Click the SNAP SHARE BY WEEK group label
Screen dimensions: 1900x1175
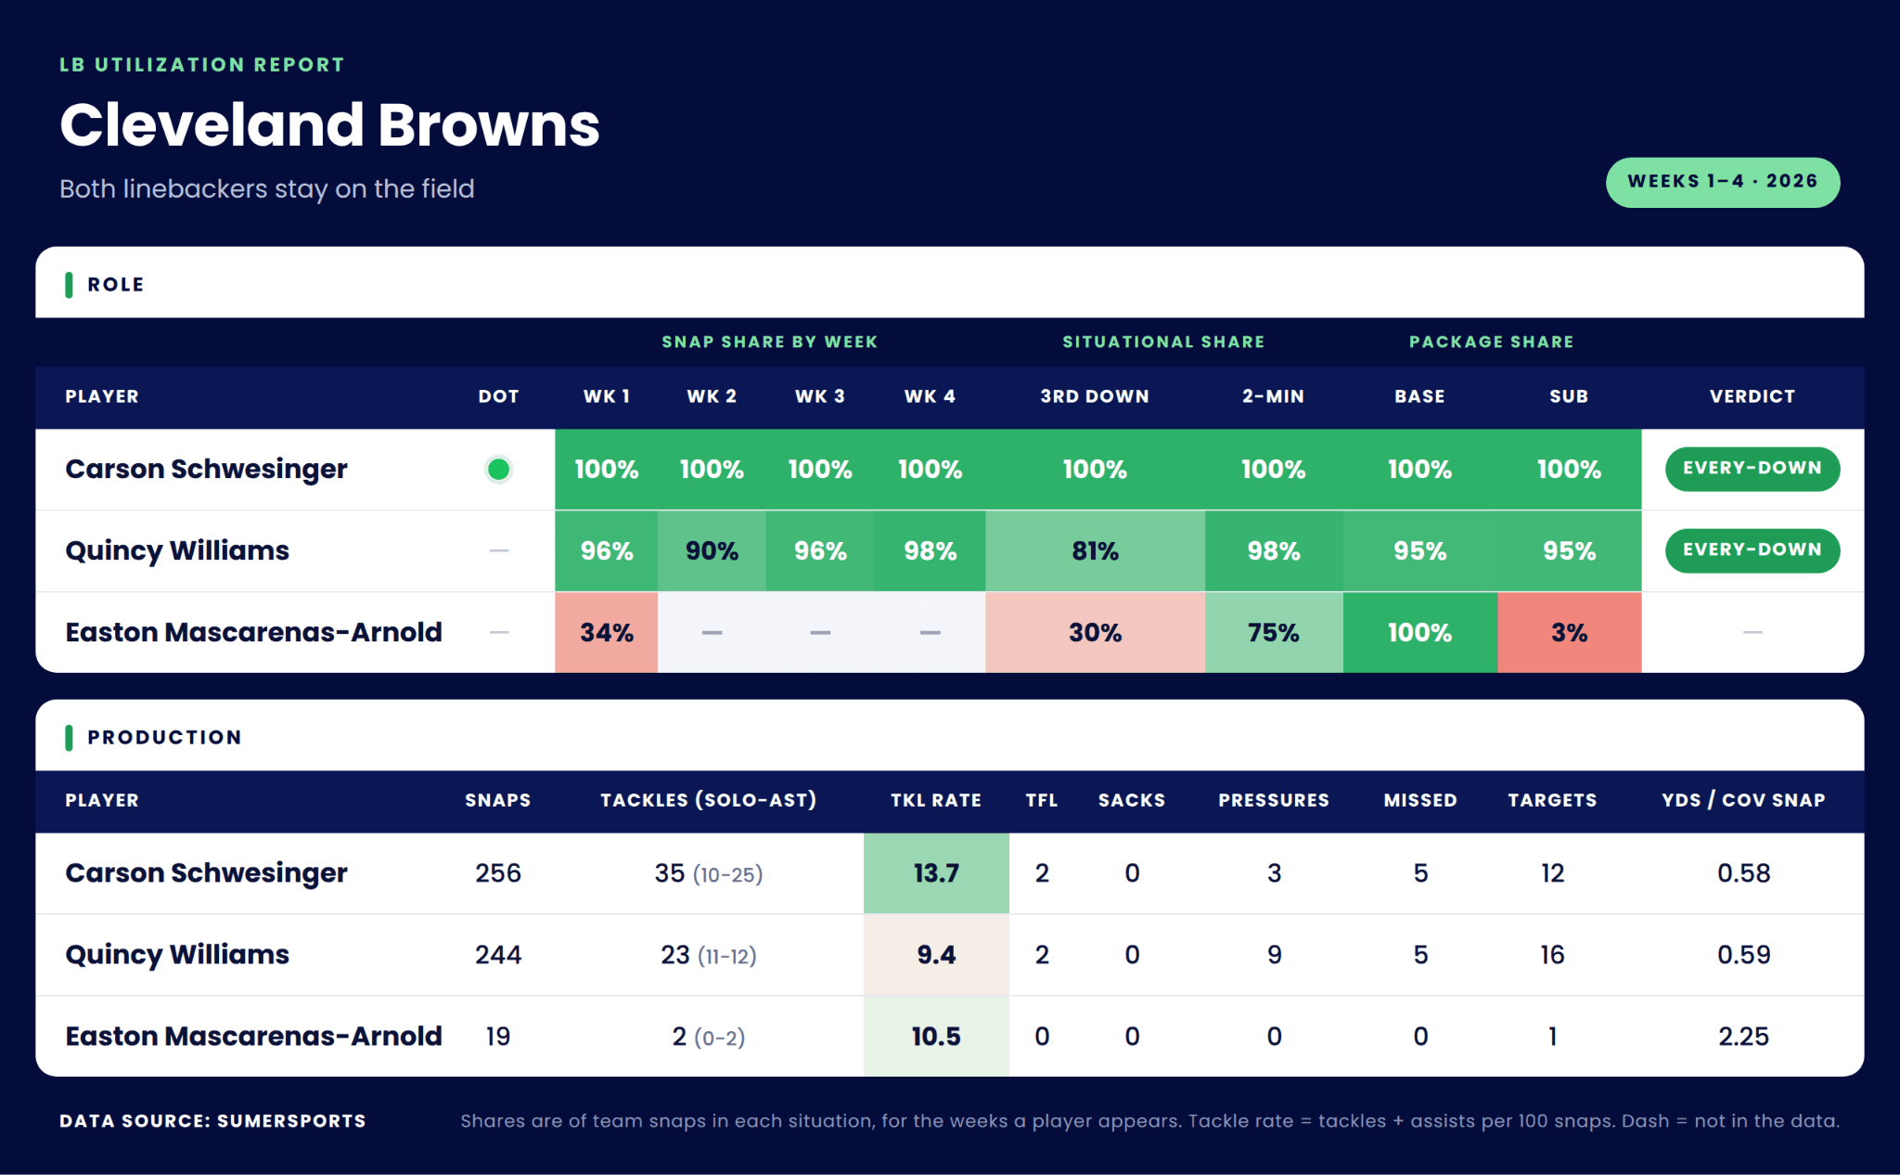coord(769,342)
